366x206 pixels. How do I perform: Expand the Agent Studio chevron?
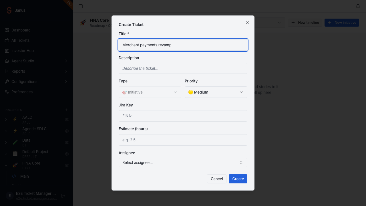(x=66, y=61)
